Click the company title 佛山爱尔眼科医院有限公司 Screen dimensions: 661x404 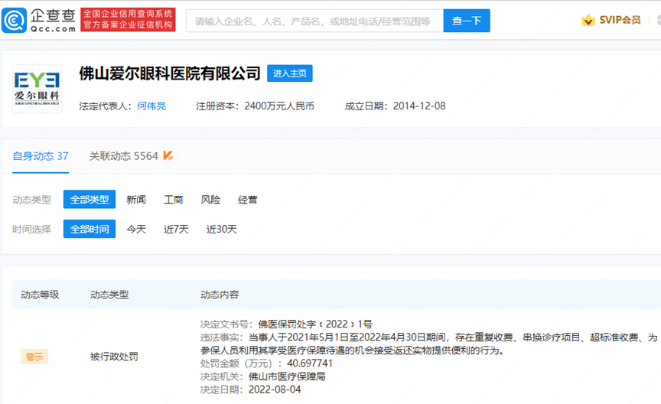click(x=170, y=73)
